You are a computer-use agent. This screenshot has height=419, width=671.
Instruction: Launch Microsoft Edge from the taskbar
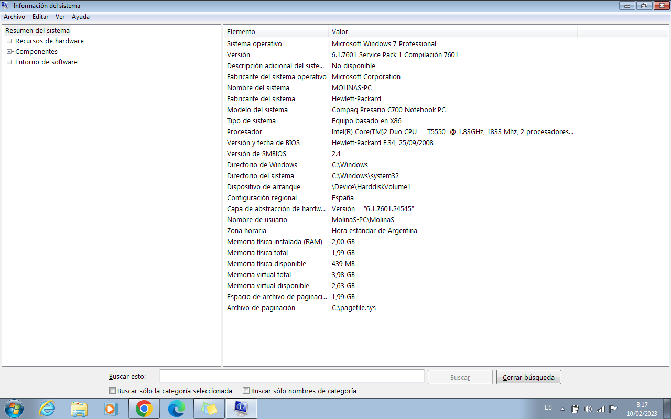pos(177,409)
